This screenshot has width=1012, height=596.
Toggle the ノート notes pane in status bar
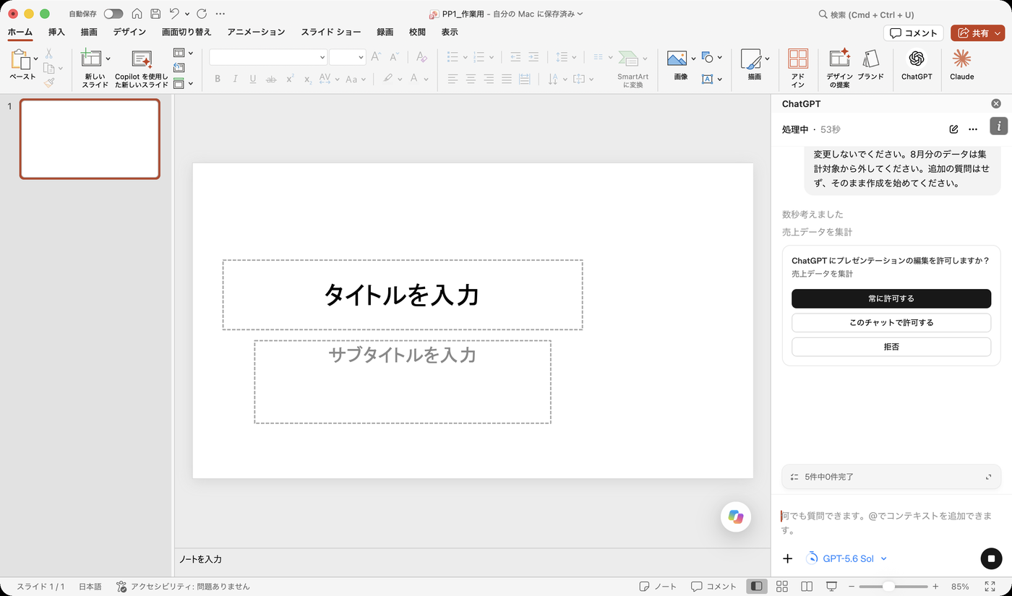pyautogui.click(x=658, y=587)
